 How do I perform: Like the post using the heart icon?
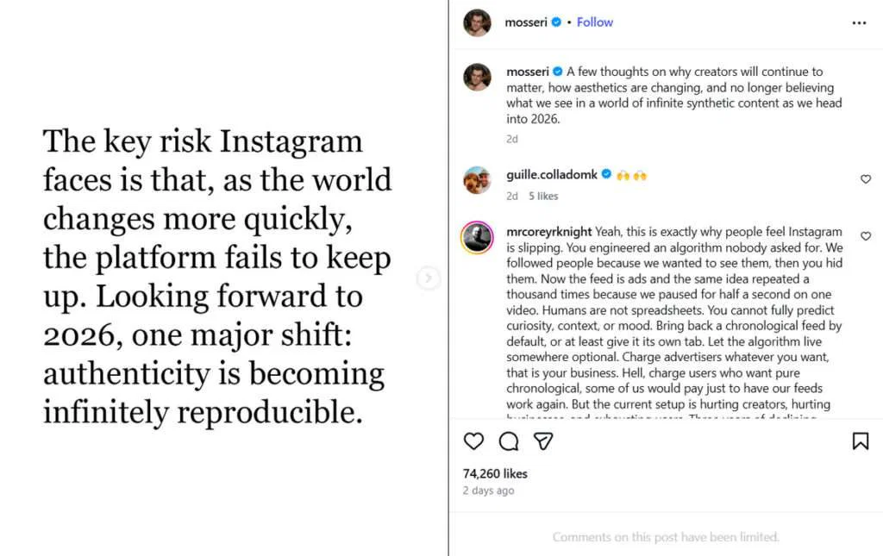tap(473, 441)
